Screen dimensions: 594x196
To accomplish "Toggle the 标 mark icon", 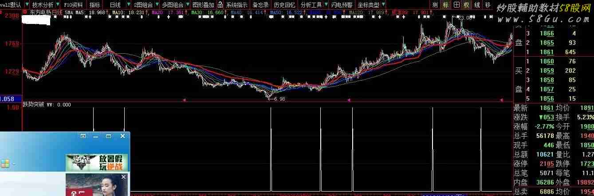I will click(x=445, y=5).
